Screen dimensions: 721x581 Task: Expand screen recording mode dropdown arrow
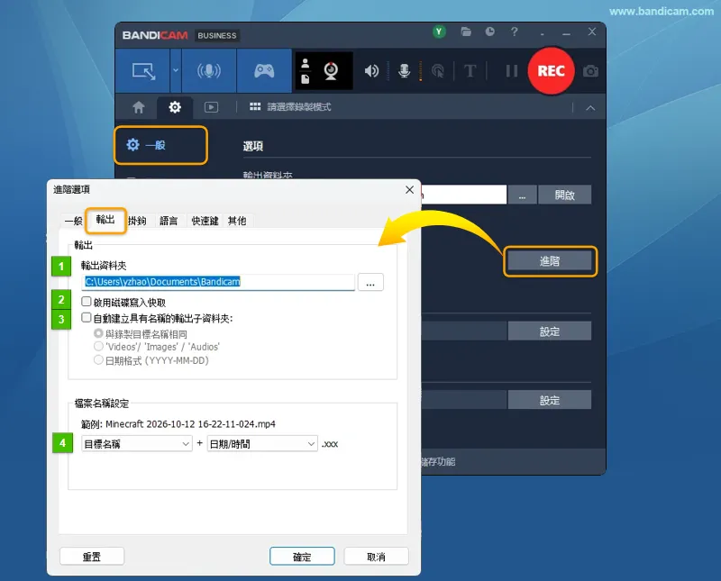tap(176, 71)
